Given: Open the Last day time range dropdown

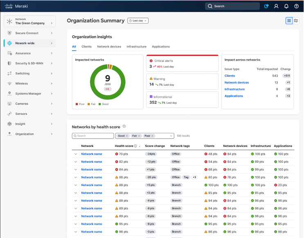Looking at the screenshot, I should (x=138, y=21).
